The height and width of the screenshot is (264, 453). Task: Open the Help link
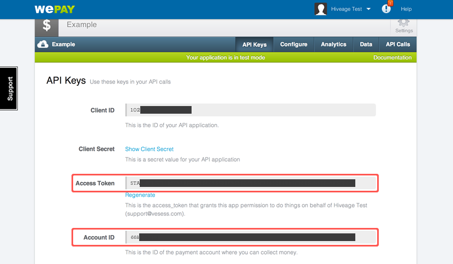point(406,9)
